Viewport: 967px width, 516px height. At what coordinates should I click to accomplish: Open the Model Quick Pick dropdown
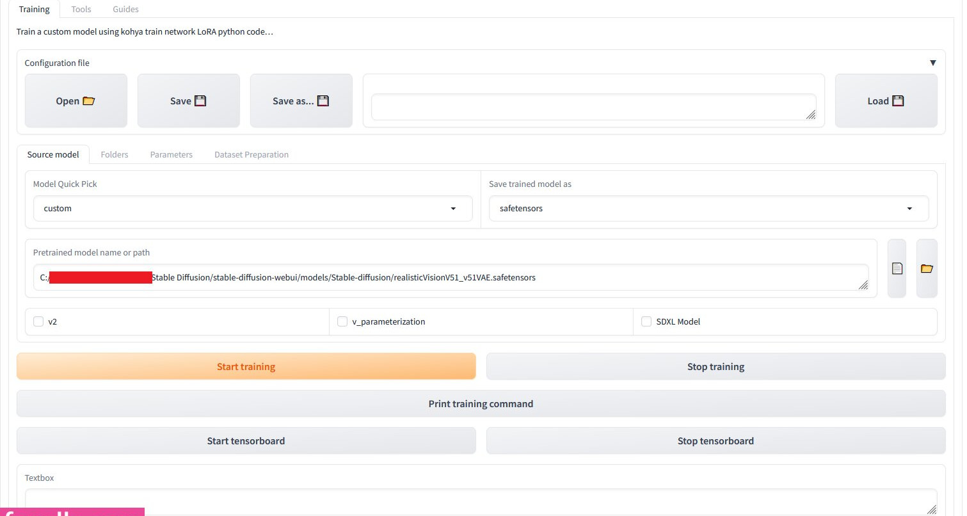point(253,209)
